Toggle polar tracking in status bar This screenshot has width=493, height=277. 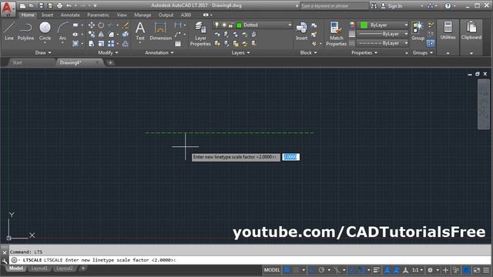click(321, 270)
